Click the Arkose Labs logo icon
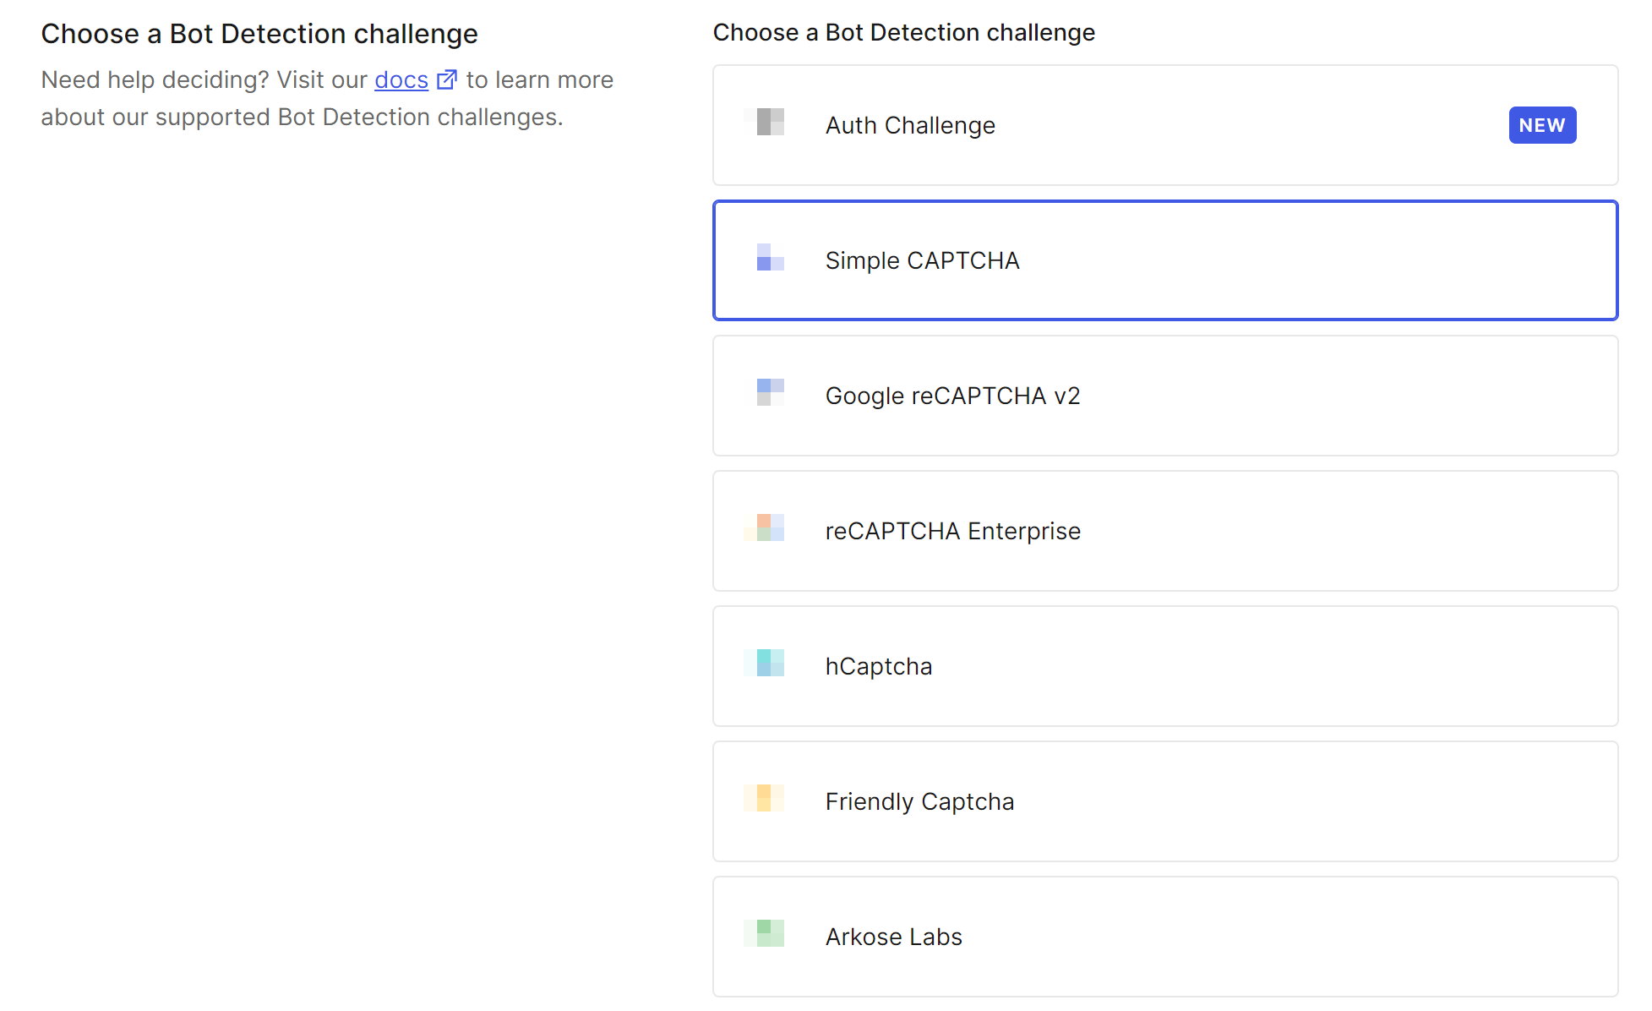1652x1011 pixels. click(766, 933)
